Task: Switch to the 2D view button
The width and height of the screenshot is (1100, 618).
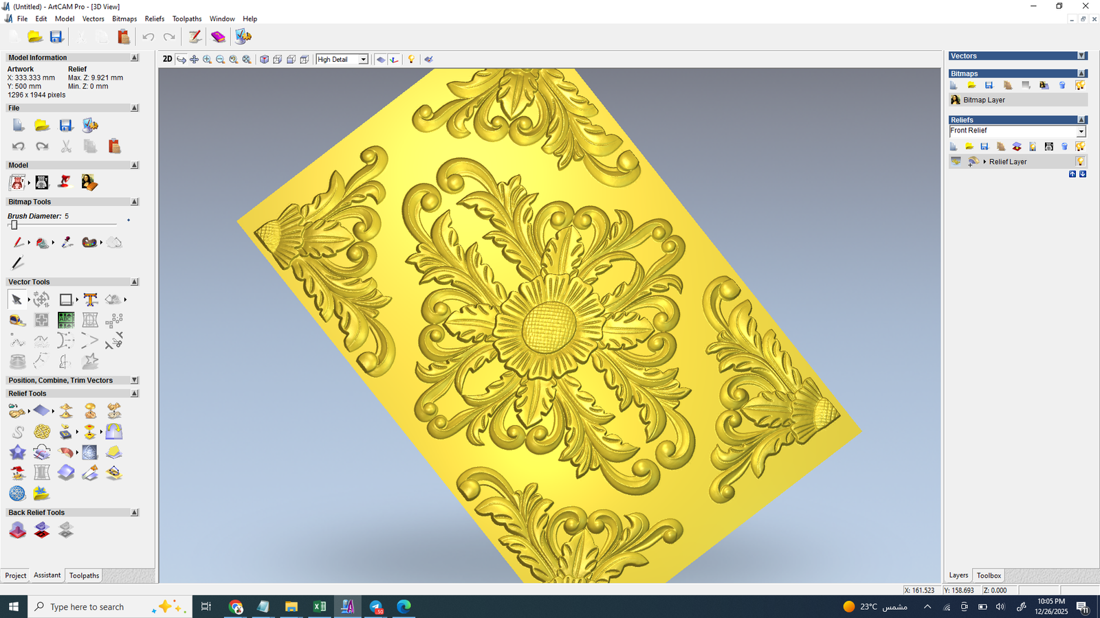Action: (x=167, y=59)
